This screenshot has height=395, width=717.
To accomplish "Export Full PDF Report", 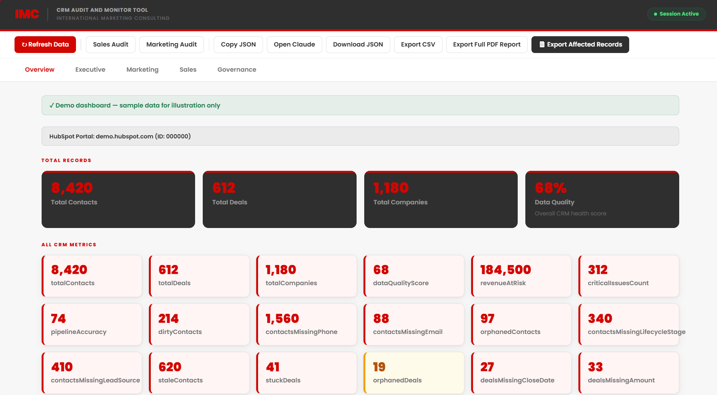I will [x=487, y=45].
